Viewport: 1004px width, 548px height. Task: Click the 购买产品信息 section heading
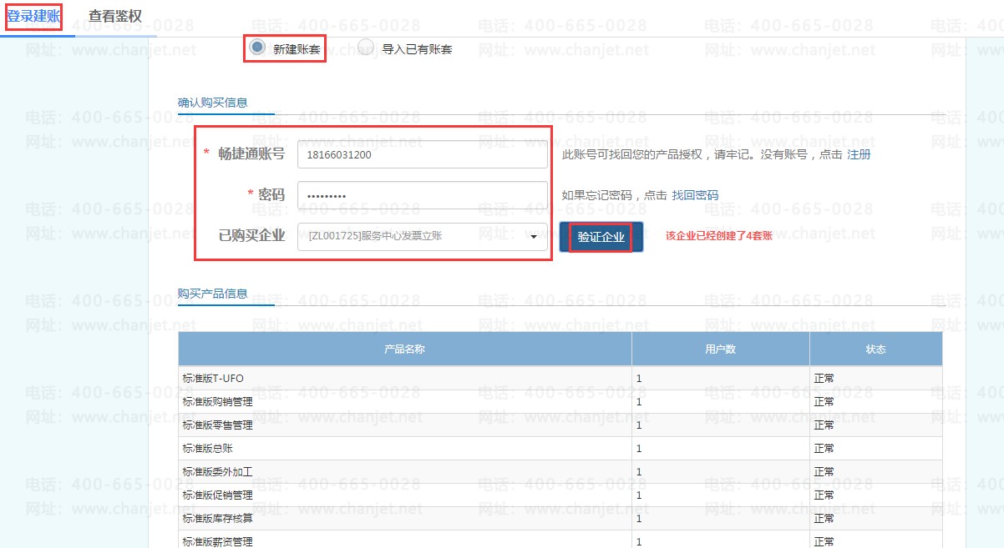pyautogui.click(x=213, y=294)
